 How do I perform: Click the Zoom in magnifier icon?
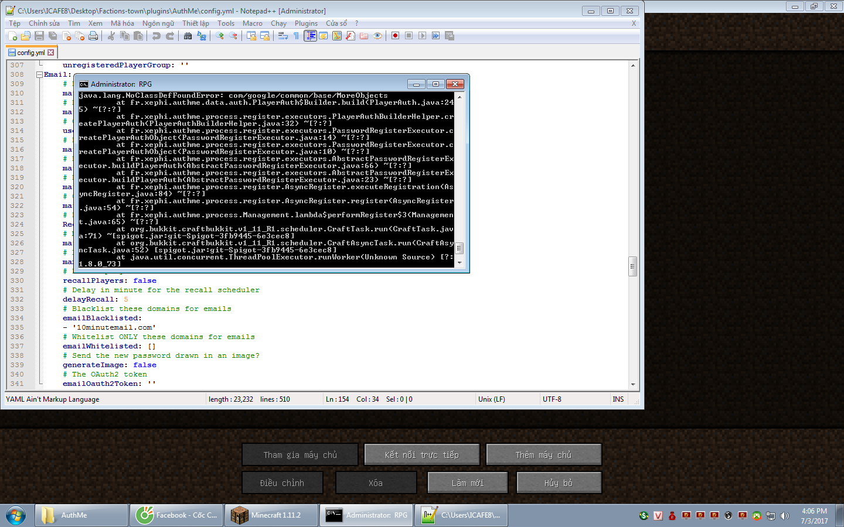pos(220,36)
